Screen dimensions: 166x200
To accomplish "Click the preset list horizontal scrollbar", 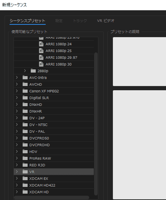I will [52, 197].
